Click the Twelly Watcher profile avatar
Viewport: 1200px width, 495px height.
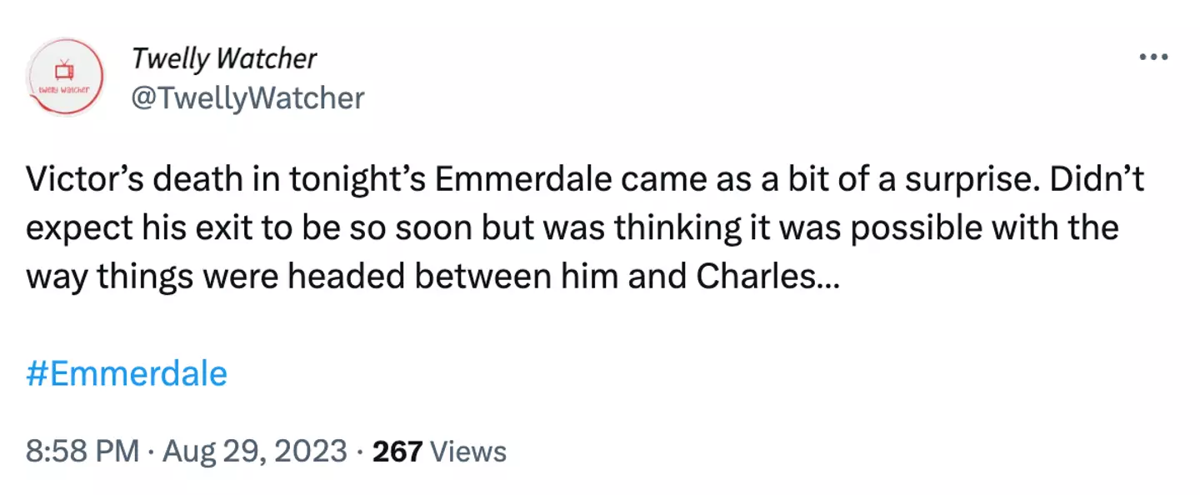coord(65,77)
